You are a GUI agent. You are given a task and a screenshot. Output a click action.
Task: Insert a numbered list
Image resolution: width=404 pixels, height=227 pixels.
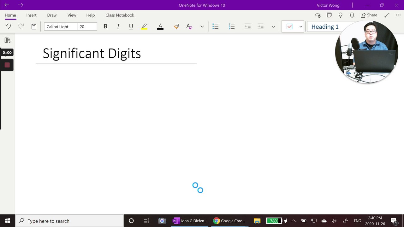point(232,27)
